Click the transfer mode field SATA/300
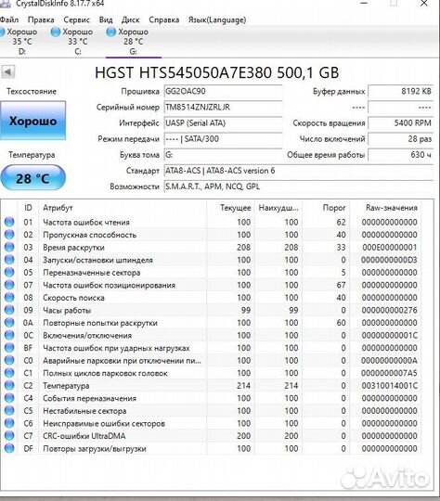This screenshot has width=440, height=501. [223, 139]
